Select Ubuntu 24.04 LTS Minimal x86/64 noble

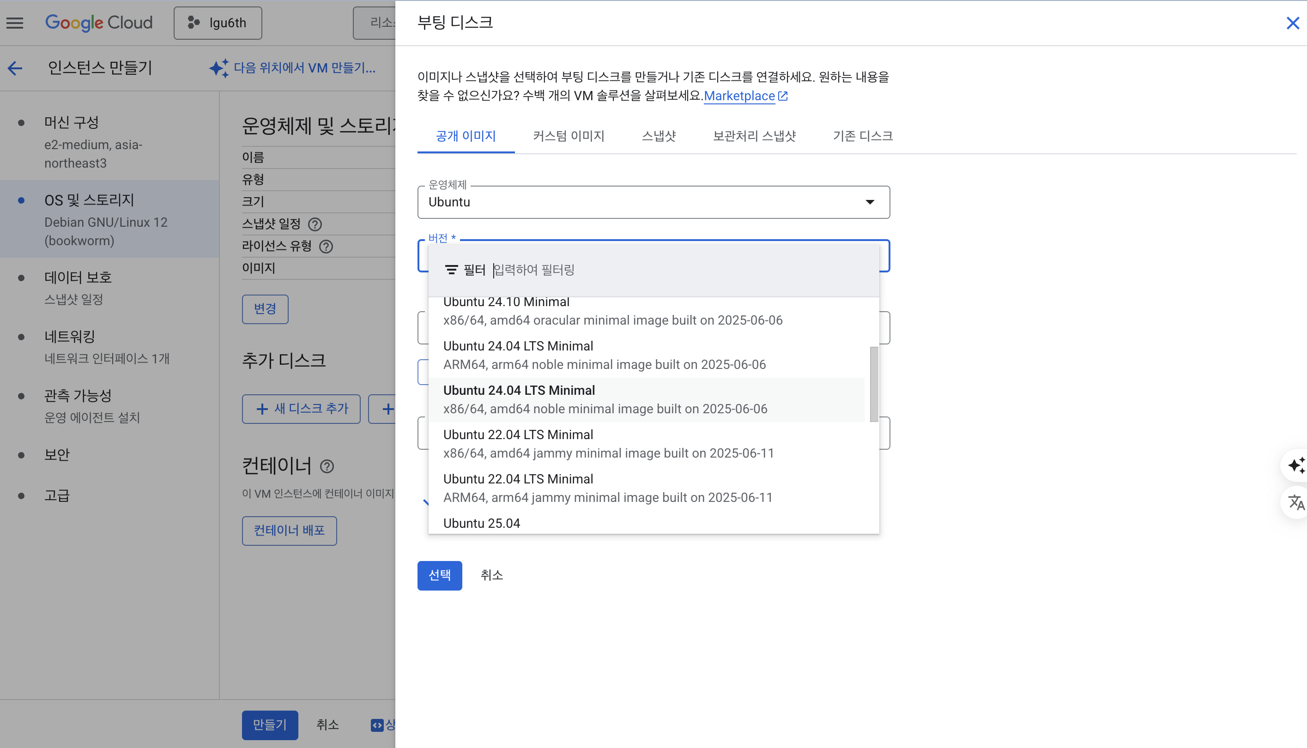click(646, 400)
